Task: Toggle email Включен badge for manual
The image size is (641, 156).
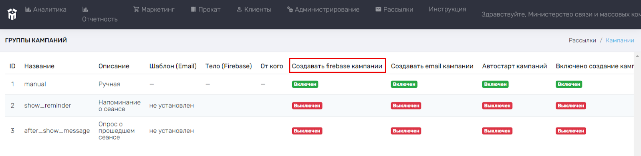Action: [404, 84]
